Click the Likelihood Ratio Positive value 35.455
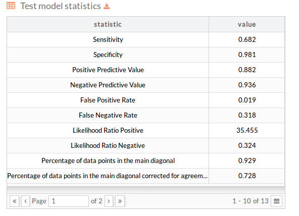 (x=247, y=130)
